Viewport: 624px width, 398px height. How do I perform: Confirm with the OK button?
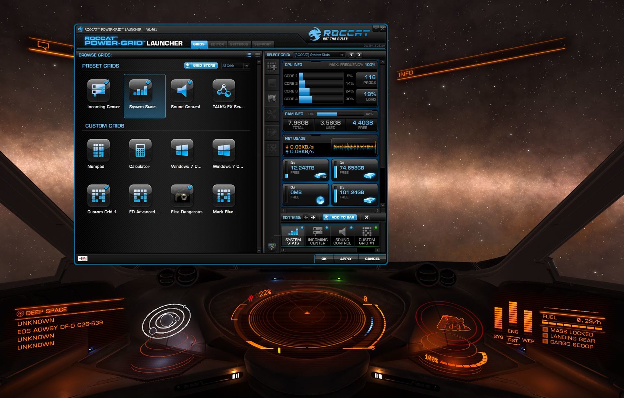tap(324, 259)
